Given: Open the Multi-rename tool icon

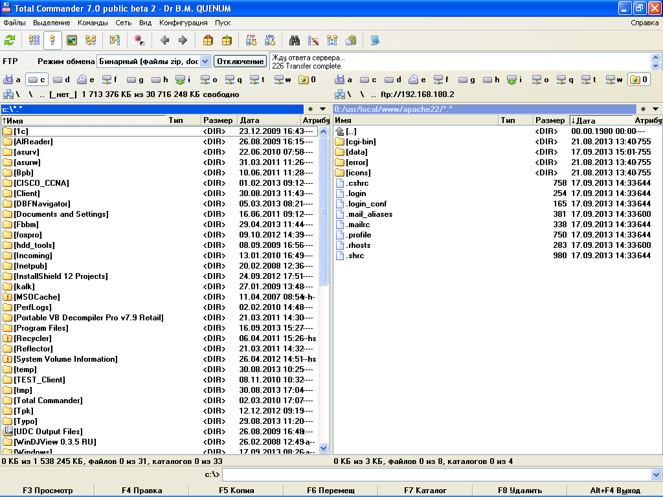Looking at the screenshot, I should pos(313,41).
